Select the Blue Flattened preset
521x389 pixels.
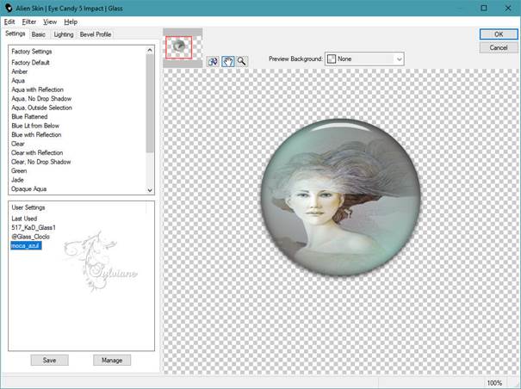[29, 116]
